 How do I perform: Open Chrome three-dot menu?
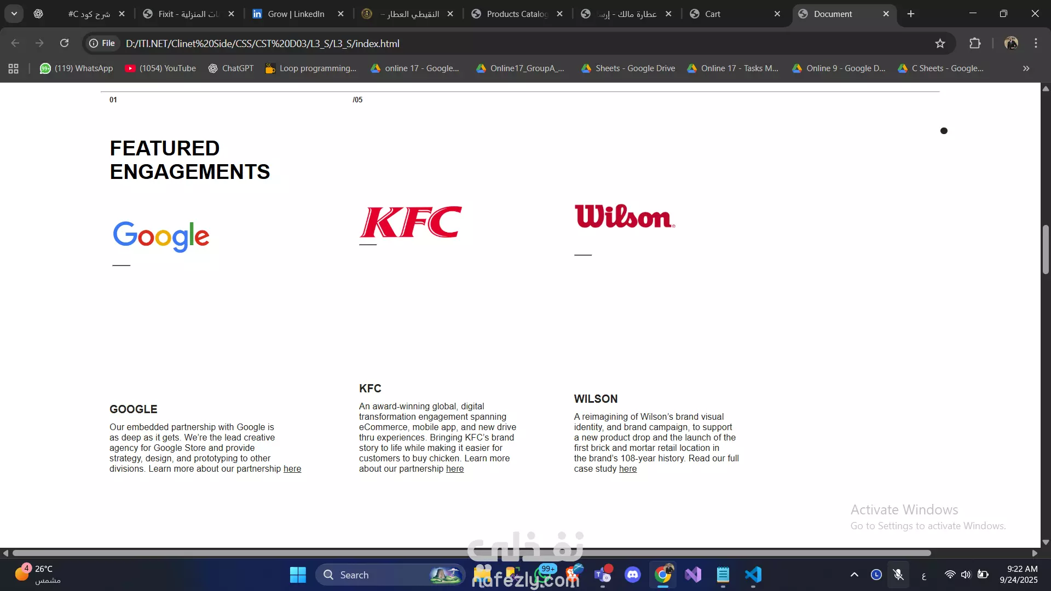coord(1036,43)
